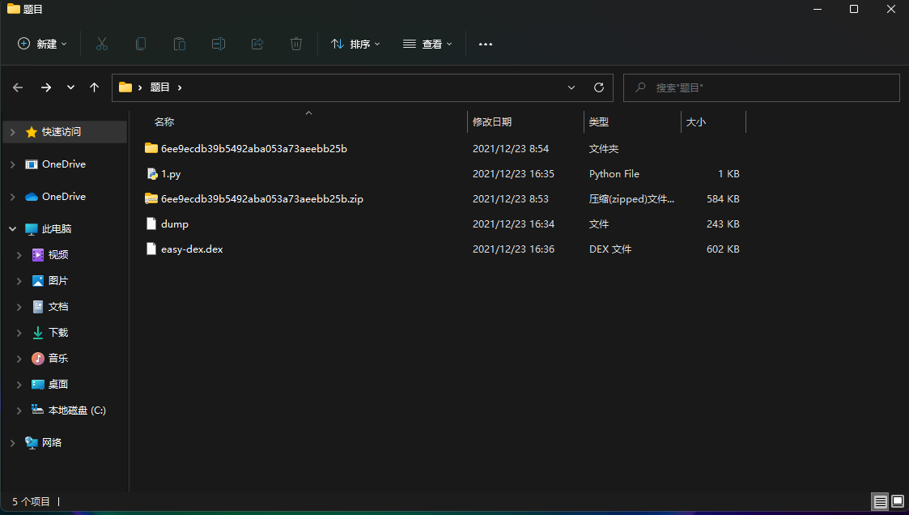Image resolution: width=909 pixels, height=515 pixels.
Task: Expand the 视频 folder node
Action: [19, 255]
